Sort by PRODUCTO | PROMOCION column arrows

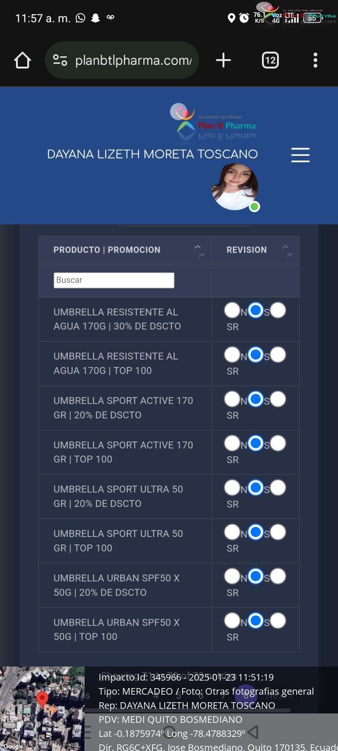(x=199, y=250)
